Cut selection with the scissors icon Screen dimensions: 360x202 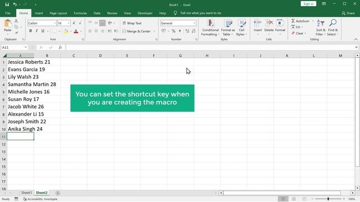coord(16,21)
